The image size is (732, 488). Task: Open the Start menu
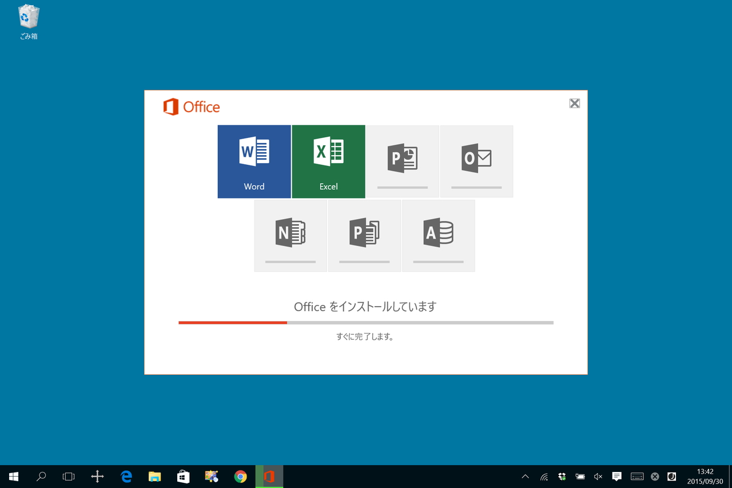[13, 476]
